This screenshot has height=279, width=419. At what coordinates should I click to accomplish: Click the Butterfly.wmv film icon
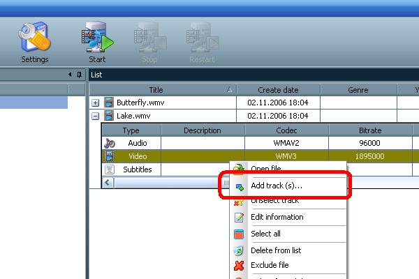[109, 103]
